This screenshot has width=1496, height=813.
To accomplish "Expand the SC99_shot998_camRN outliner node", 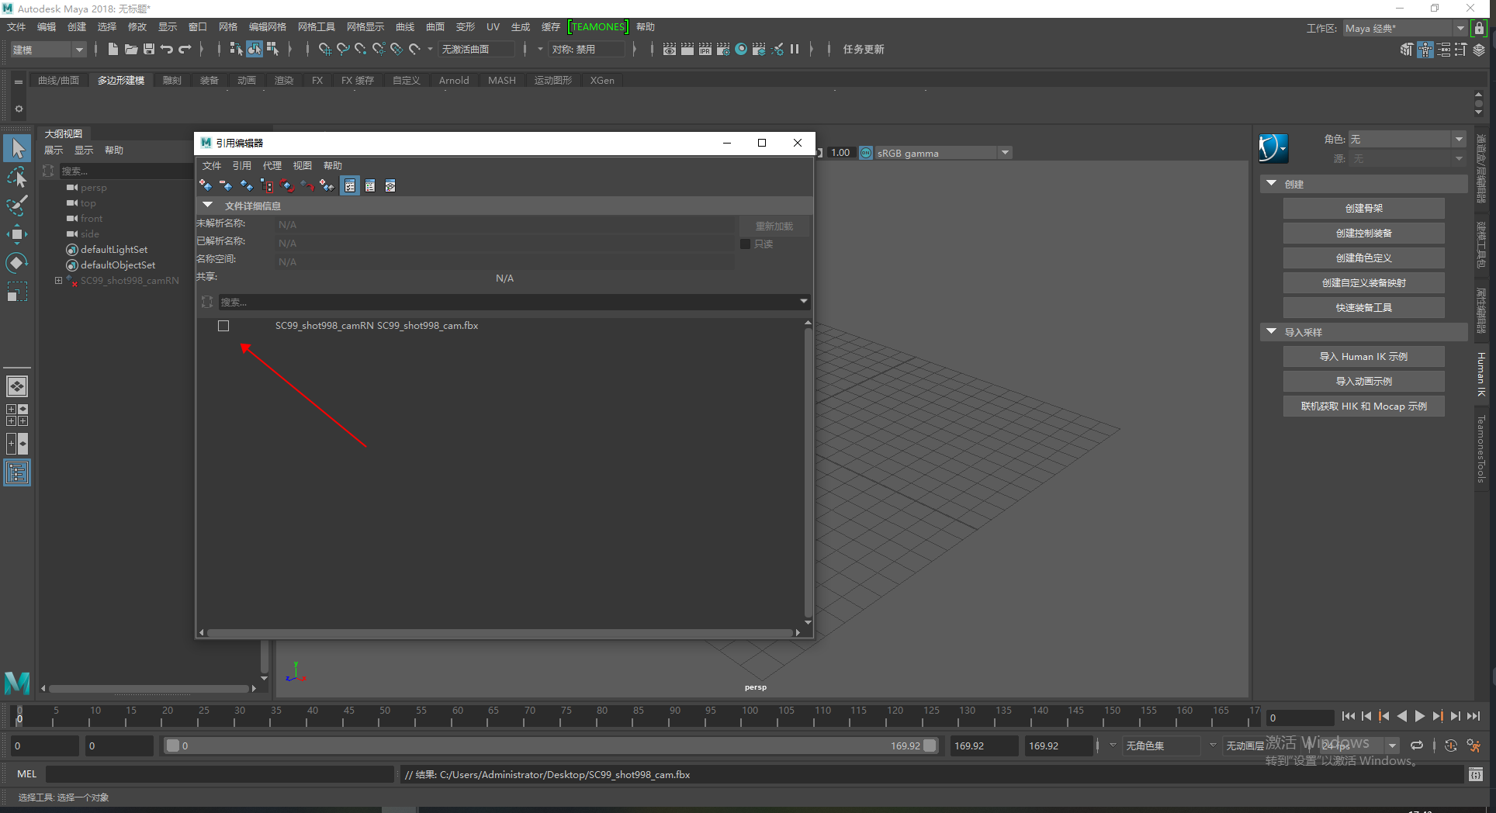I will (x=58, y=281).
